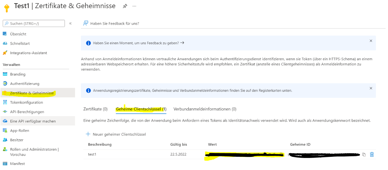
Task: Open Übersicht in the sidebar
Action: 18,34
